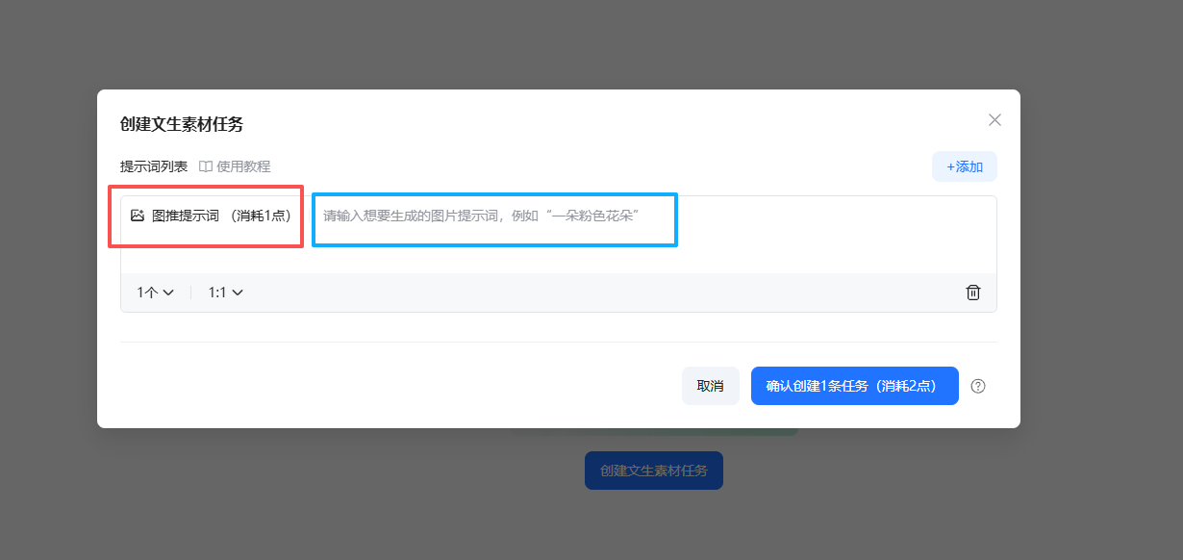Open the 使用教程 tutorial link

click(x=243, y=165)
